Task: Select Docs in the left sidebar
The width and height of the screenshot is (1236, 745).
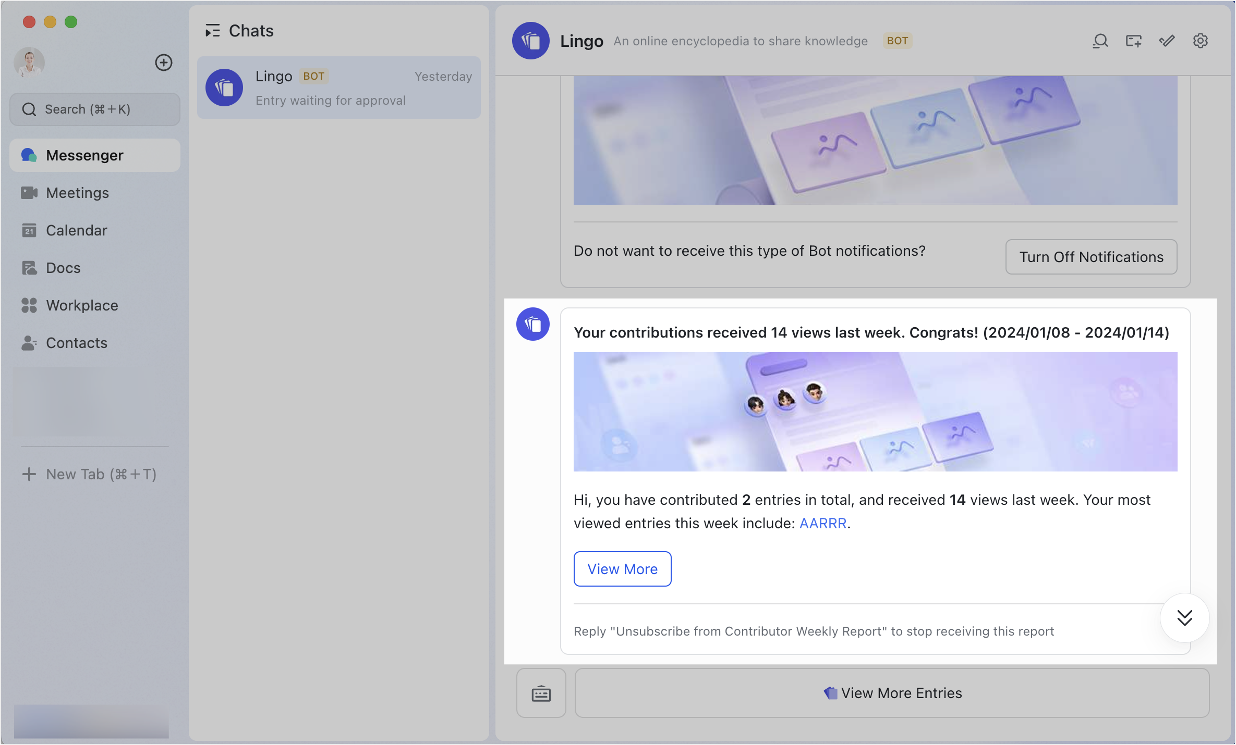Action: point(63,268)
